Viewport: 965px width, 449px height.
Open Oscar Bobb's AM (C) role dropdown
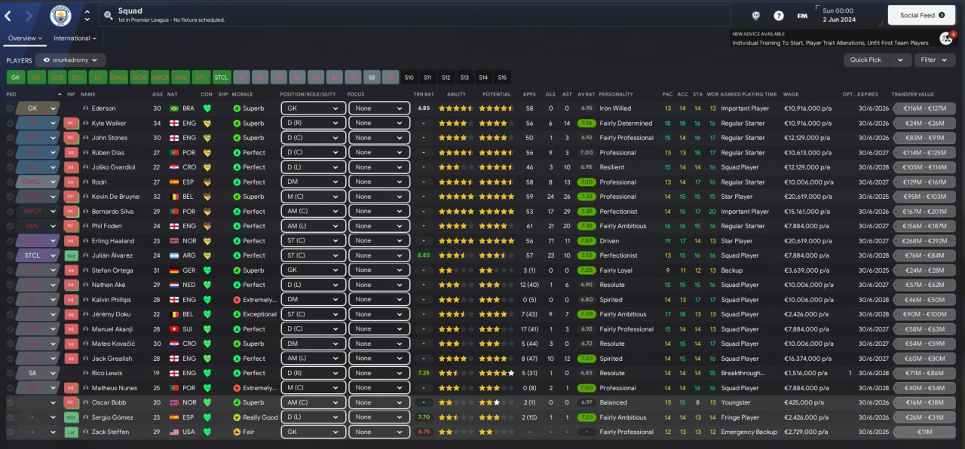(x=313, y=402)
